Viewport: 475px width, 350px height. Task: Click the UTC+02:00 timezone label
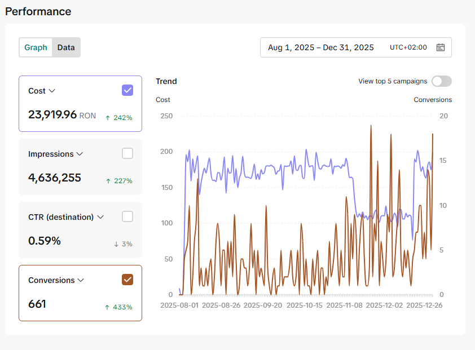408,47
